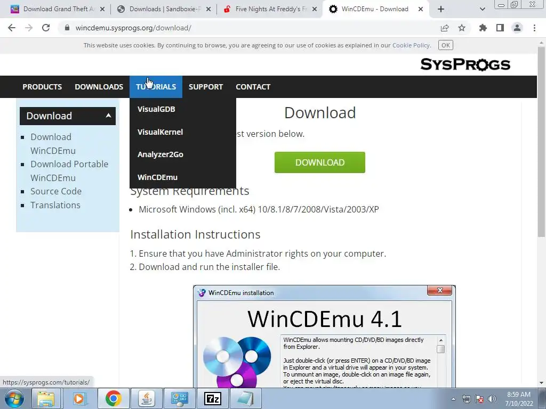This screenshot has width=546, height=409.
Task: Open Download WinCDEmu sidebar link
Action: 53,144
